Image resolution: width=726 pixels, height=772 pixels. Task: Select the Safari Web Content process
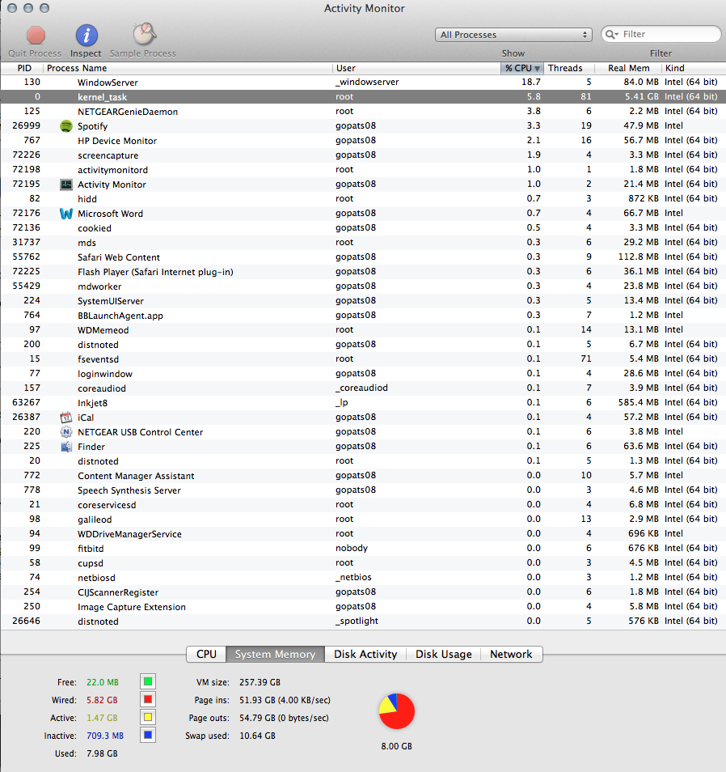coord(363,257)
